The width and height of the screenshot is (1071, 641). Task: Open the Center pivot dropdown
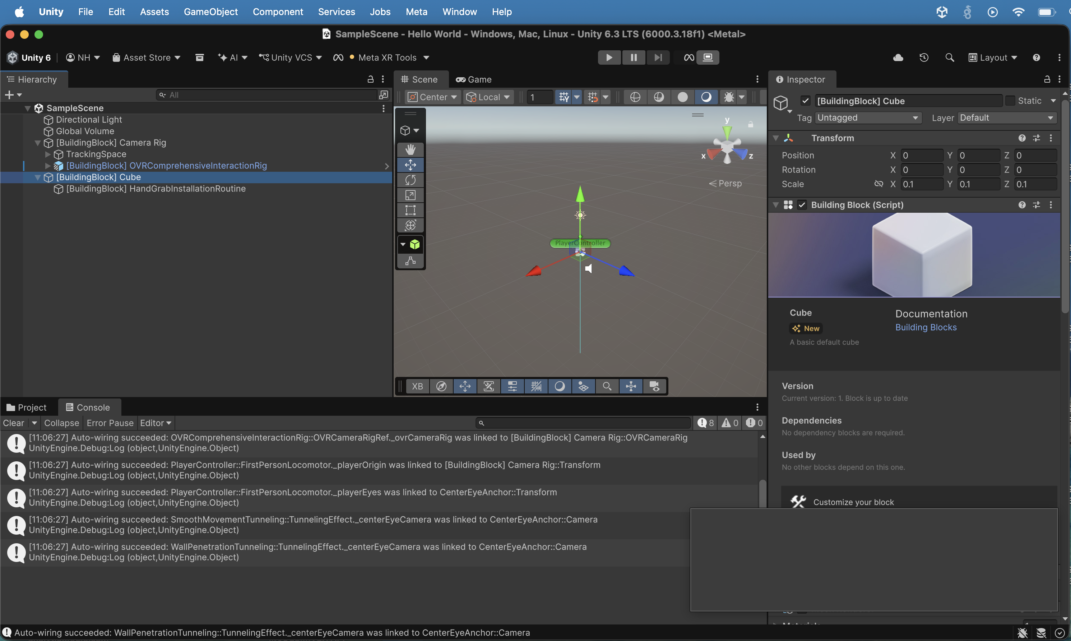(432, 97)
